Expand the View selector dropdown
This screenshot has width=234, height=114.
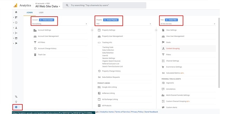click(188, 24)
